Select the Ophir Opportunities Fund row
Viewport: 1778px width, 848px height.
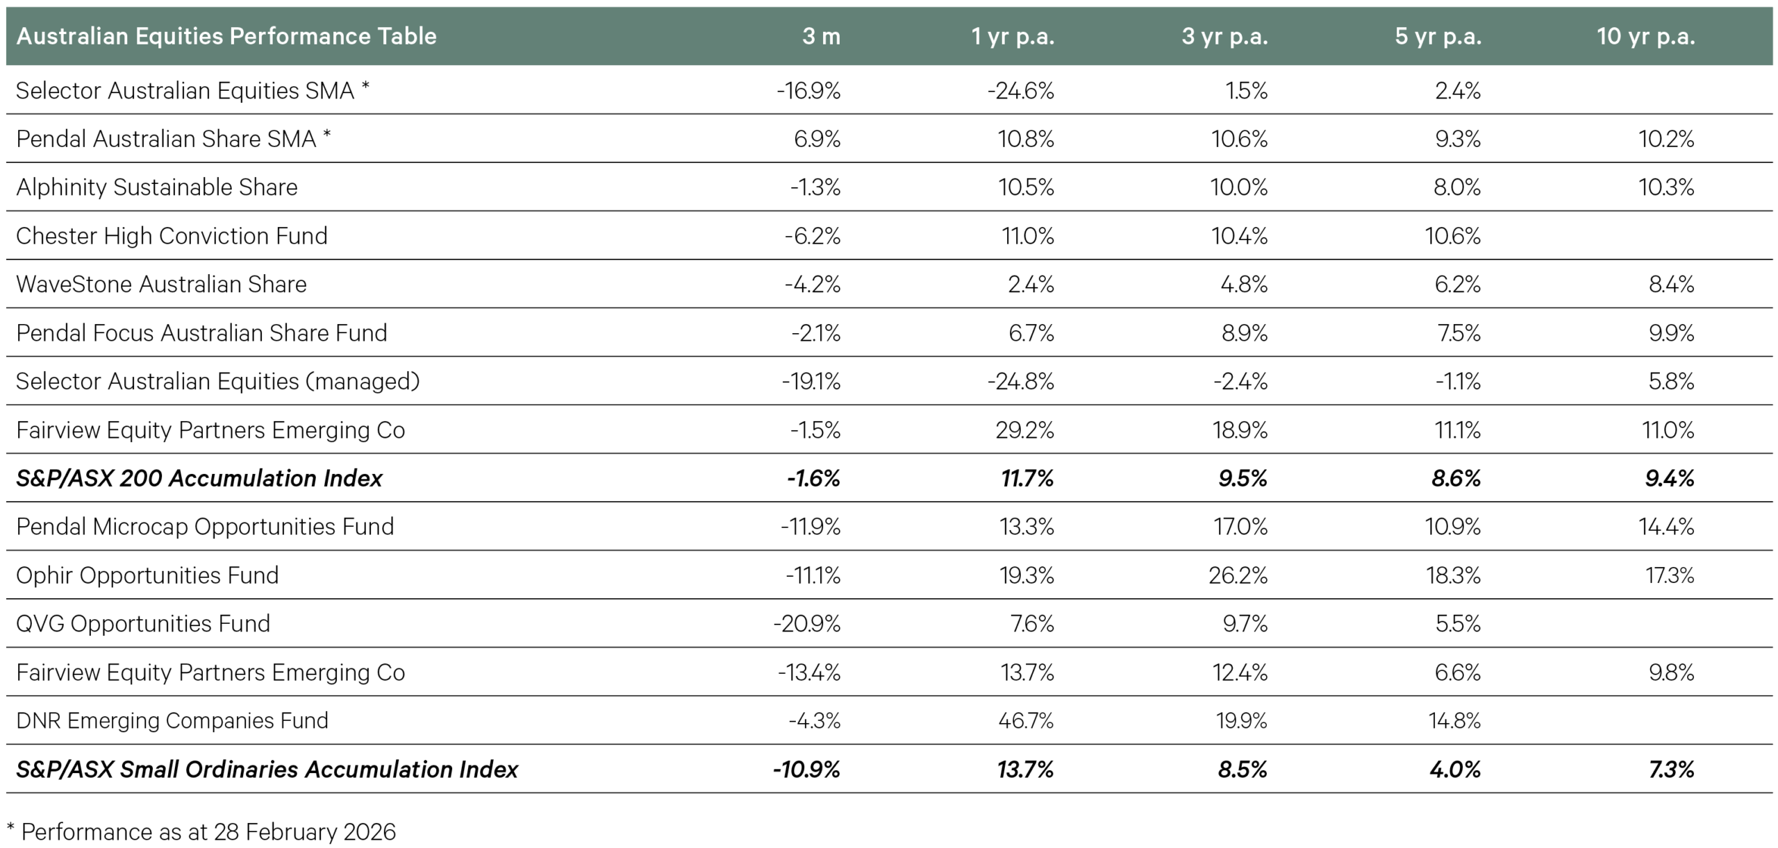[147, 575]
